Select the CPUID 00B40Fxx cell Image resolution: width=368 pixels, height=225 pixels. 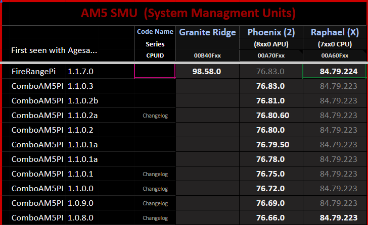[207, 55]
